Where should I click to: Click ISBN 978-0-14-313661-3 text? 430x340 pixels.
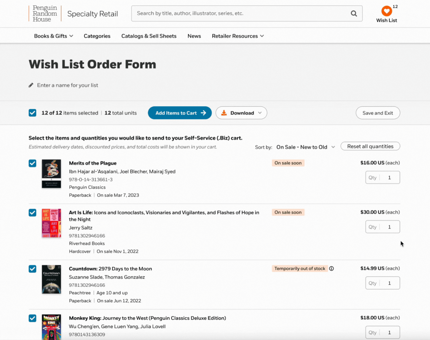[91, 180]
